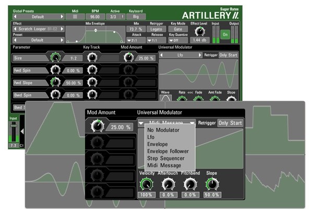Toggle the Big keyboard size button
Viewport: 313px width, 209px height.
(x=136, y=17)
